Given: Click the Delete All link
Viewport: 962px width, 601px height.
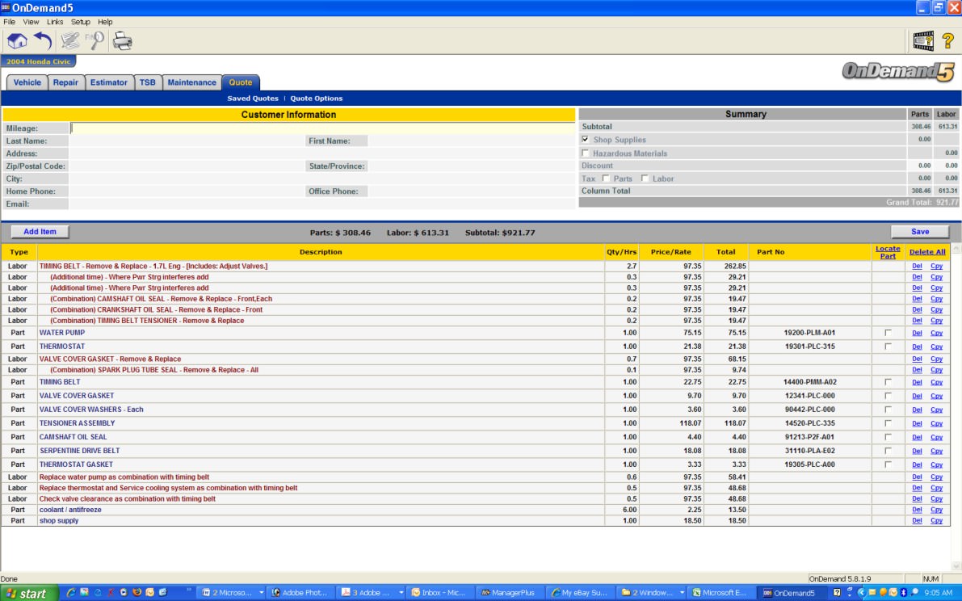Looking at the screenshot, I should pyautogui.click(x=927, y=252).
